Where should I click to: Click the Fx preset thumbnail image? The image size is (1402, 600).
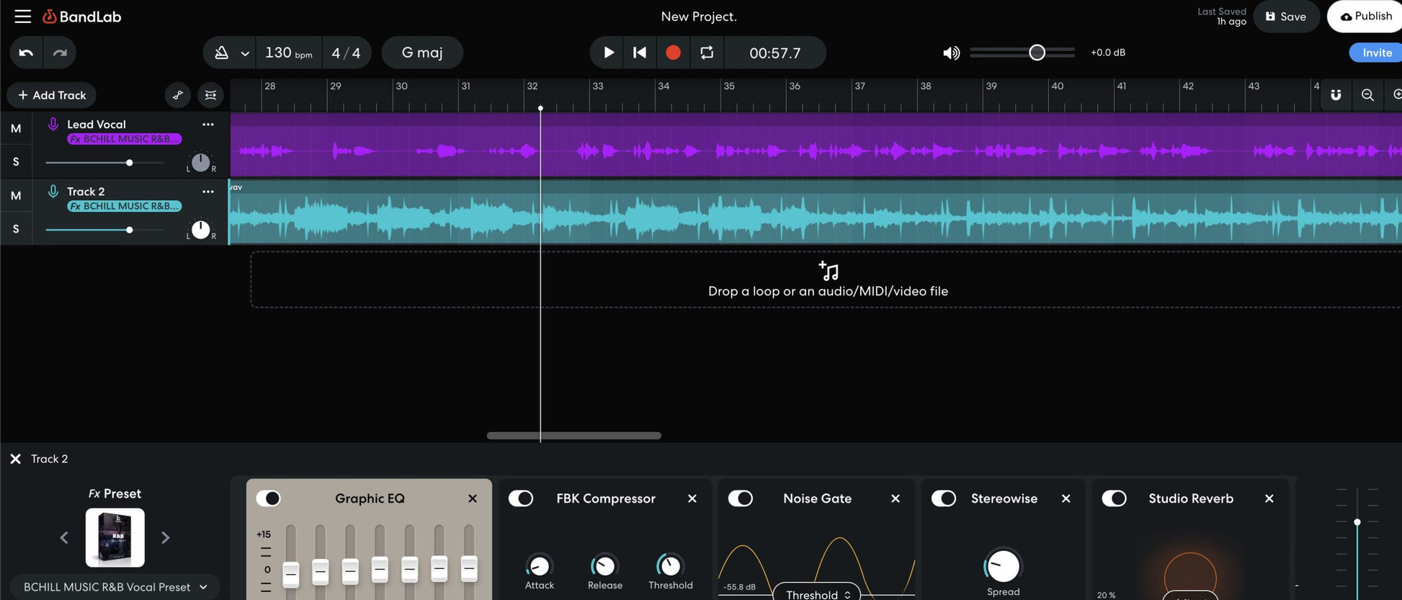tap(115, 537)
